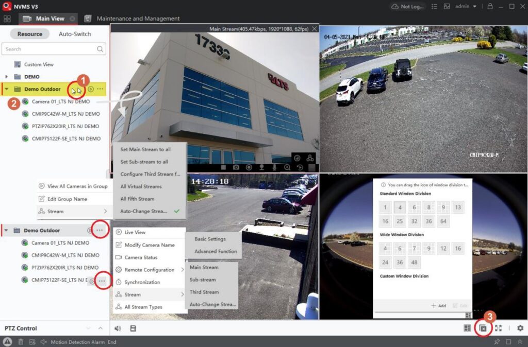Mute audio via speaker icon in bottom toolbar

point(118,328)
